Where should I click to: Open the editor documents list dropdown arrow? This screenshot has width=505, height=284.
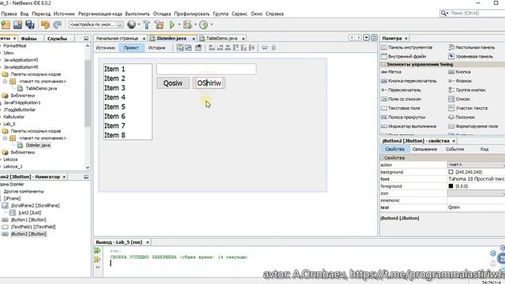tap(366, 38)
